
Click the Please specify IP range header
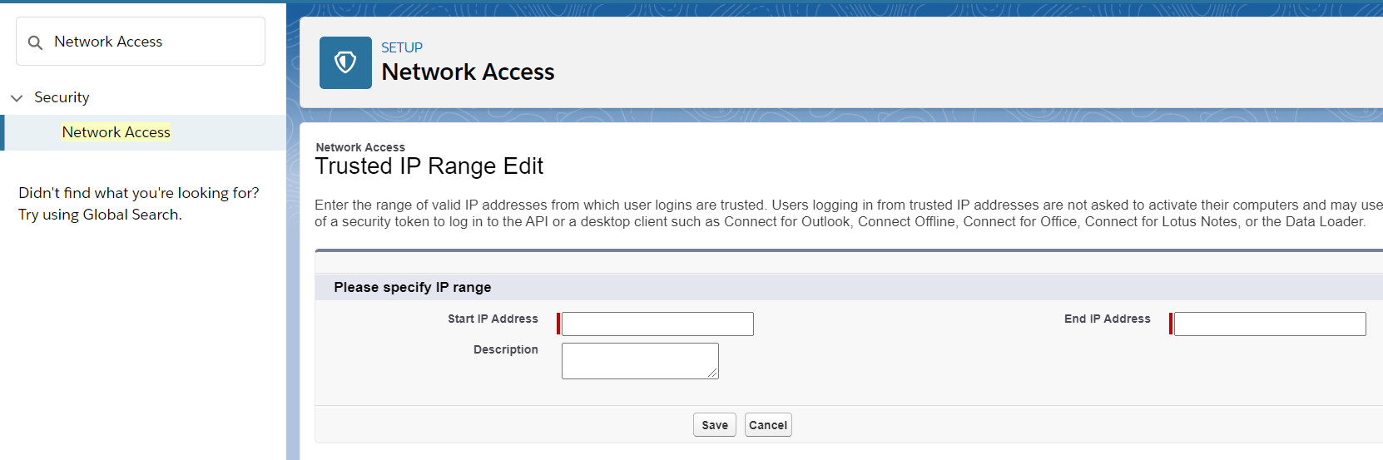413,287
